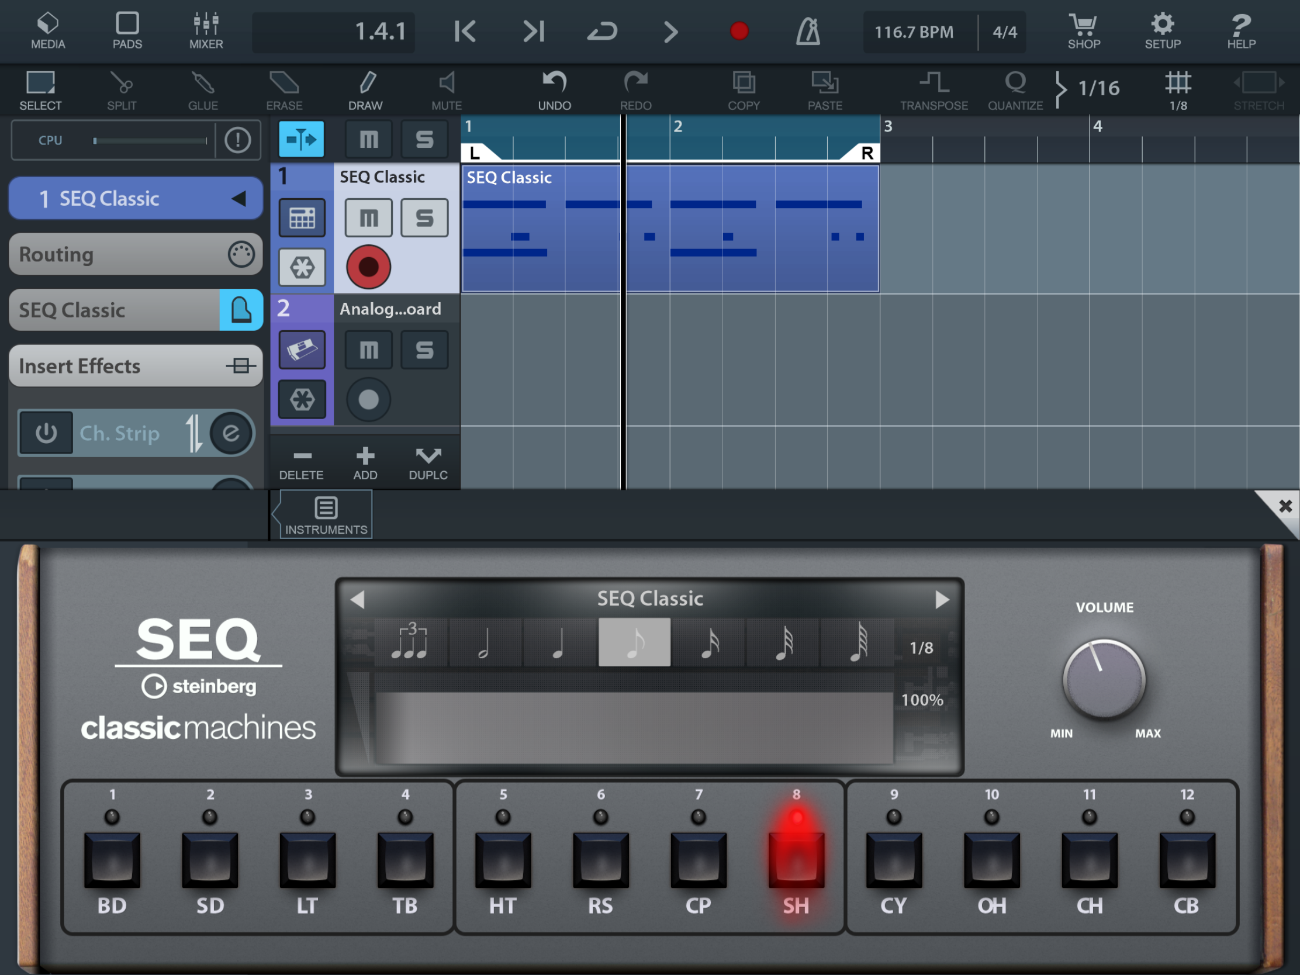Choose the DRAW tool
This screenshot has width=1300, height=975.
point(365,91)
